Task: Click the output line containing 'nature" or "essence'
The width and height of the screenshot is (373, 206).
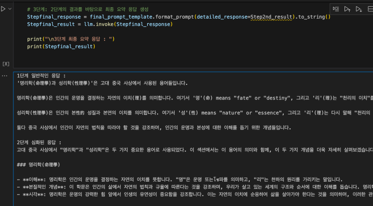Action: pyautogui.click(x=195, y=113)
